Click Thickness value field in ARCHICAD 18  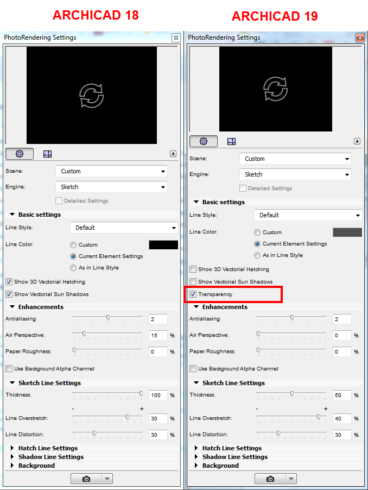158,395
